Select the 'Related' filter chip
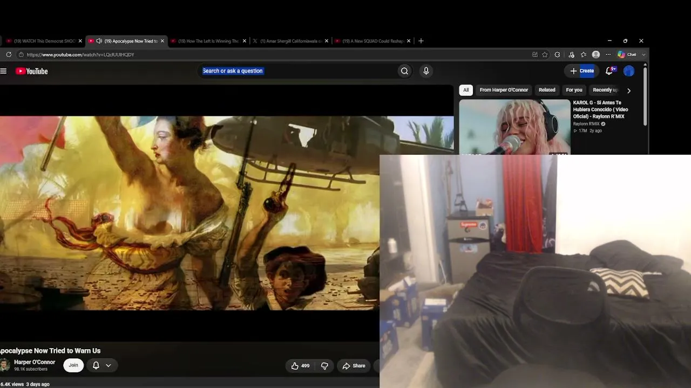The image size is (691, 388). pyautogui.click(x=547, y=90)
